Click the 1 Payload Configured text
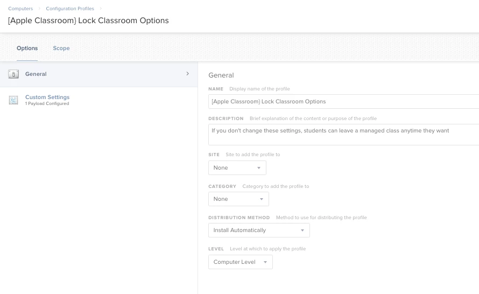This screenshot has height=294, width=479. tap(47, 103)
